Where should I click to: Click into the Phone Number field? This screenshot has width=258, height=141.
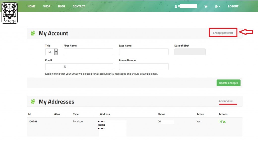[x=144, y=67]
